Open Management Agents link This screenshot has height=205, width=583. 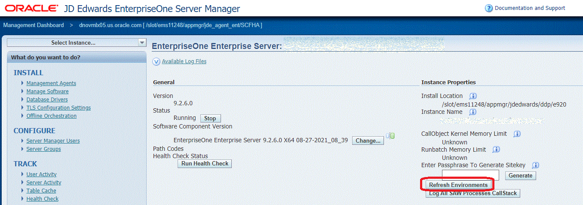[x=51, y=83]
